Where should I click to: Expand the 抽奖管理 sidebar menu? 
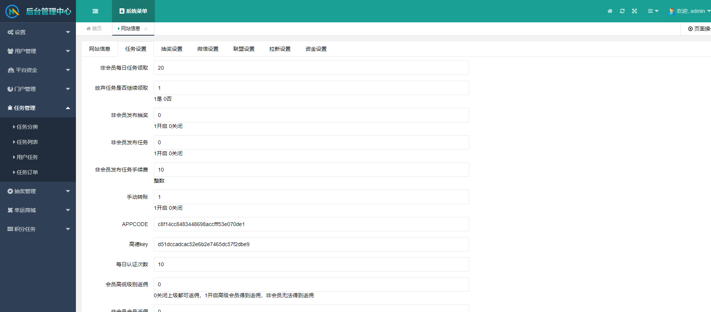coord(38,191)
